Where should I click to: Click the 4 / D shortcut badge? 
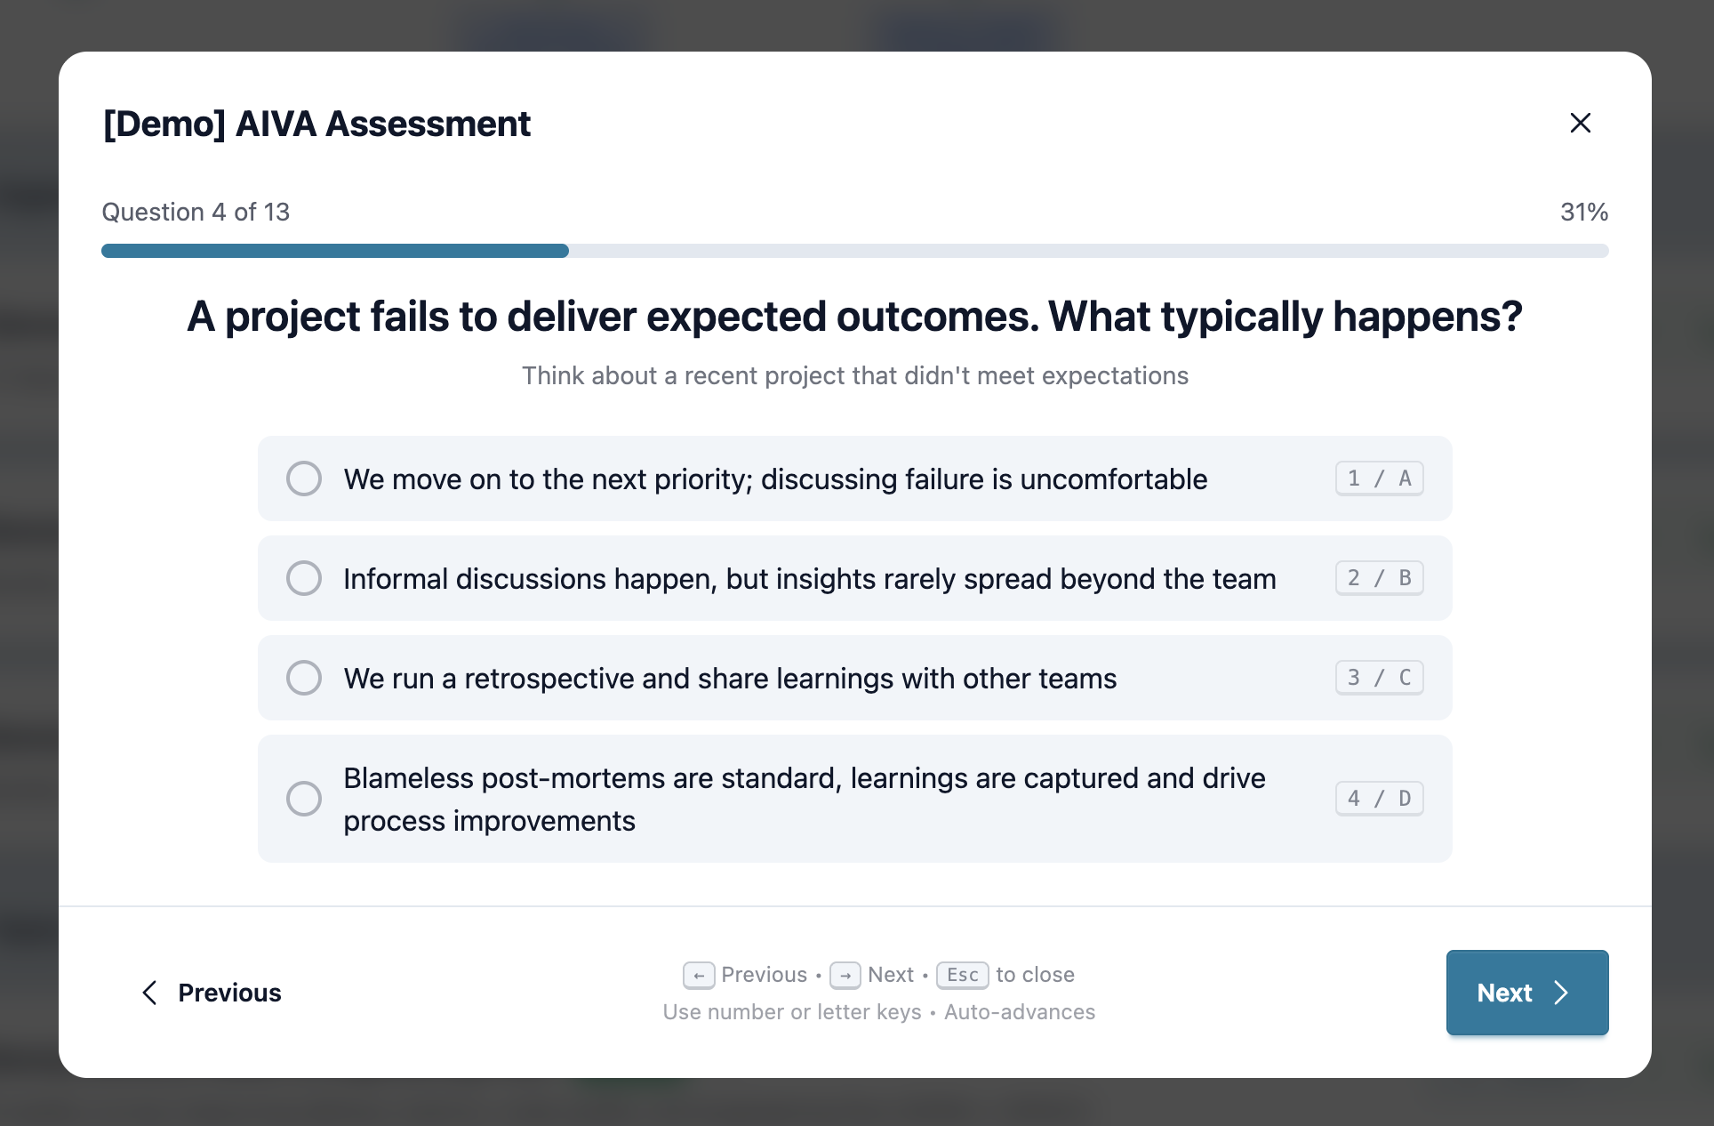coord(1379,798)
